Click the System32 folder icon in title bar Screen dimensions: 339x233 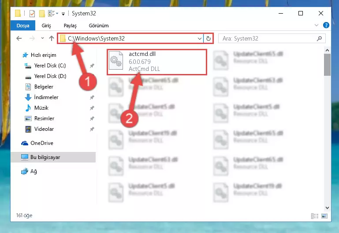click(x=18, y=13)
